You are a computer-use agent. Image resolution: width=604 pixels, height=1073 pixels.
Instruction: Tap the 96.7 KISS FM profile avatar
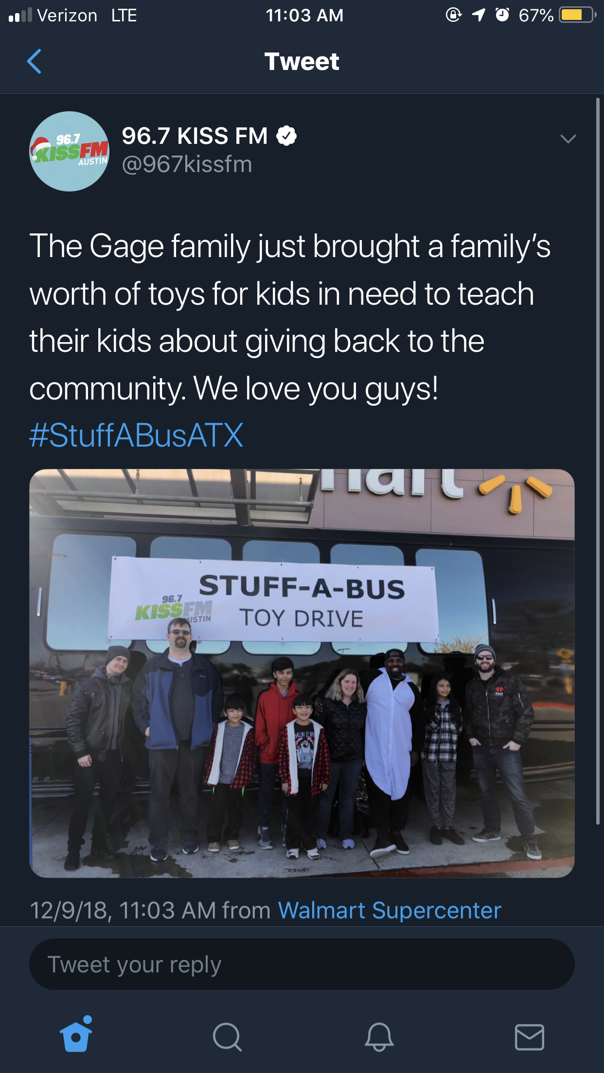[70, 152]
